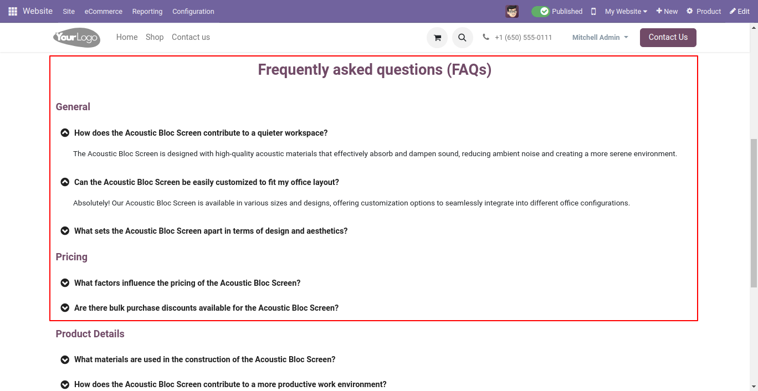Open the eCommerce menu
Viewport: 758px width, 391px height.
pos(104,11)
